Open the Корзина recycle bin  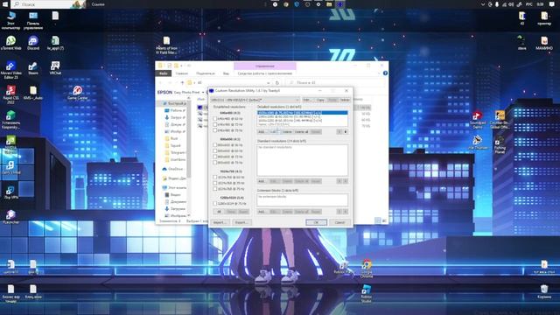point(544,291)
